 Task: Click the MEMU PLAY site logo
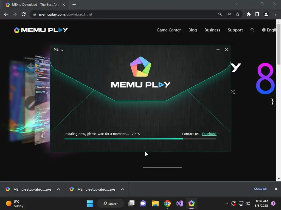pos(41,30)
